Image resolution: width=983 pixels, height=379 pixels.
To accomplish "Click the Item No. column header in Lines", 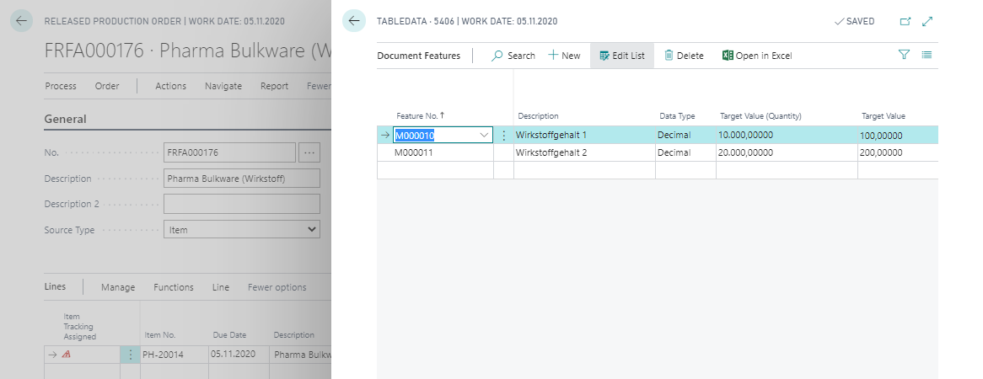I will tap(160, 335).
